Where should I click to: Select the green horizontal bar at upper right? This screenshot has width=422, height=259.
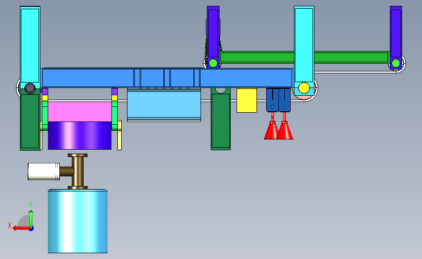click(x=304, y=57)
